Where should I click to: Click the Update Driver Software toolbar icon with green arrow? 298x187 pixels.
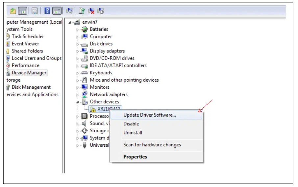pyautogui.click(x=82, y=11)
